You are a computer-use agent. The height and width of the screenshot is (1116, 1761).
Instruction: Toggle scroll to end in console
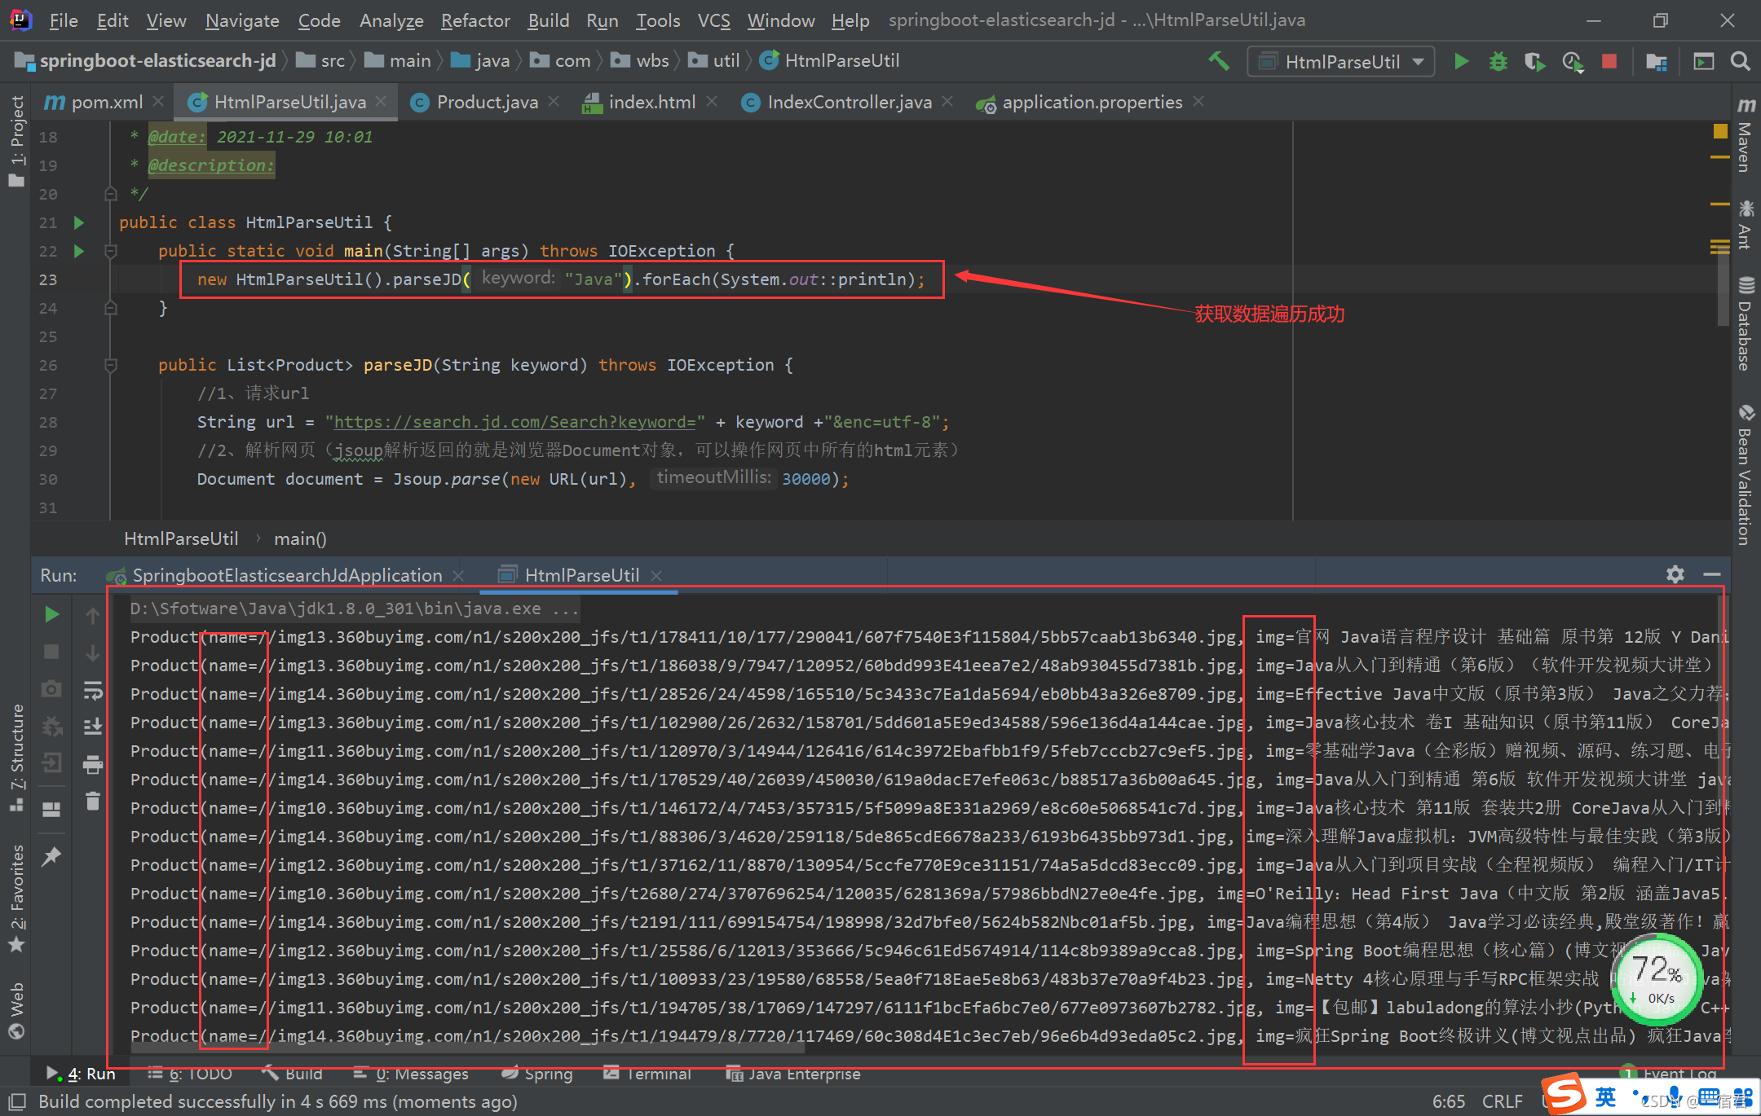pos(93,727)
